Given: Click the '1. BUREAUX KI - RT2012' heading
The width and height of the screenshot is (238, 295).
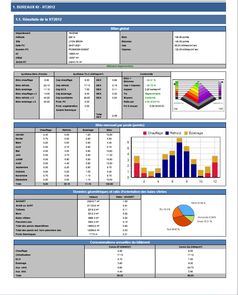Looking at the screenshot, I should (x=34, y=7).
